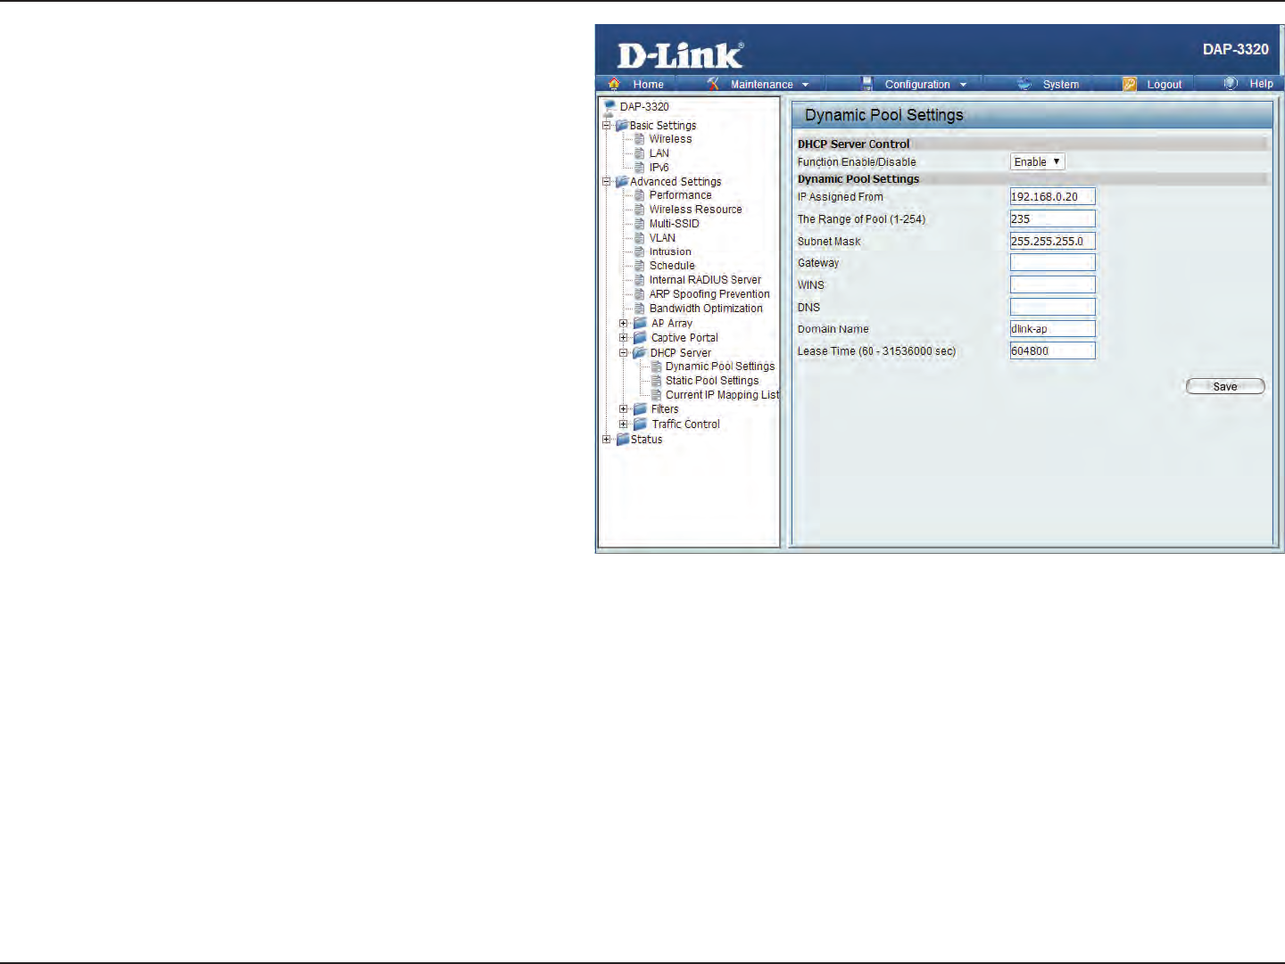The image size is (1285, 964).
Task: Click the Configuration disk icon
Action: (866, 84)
